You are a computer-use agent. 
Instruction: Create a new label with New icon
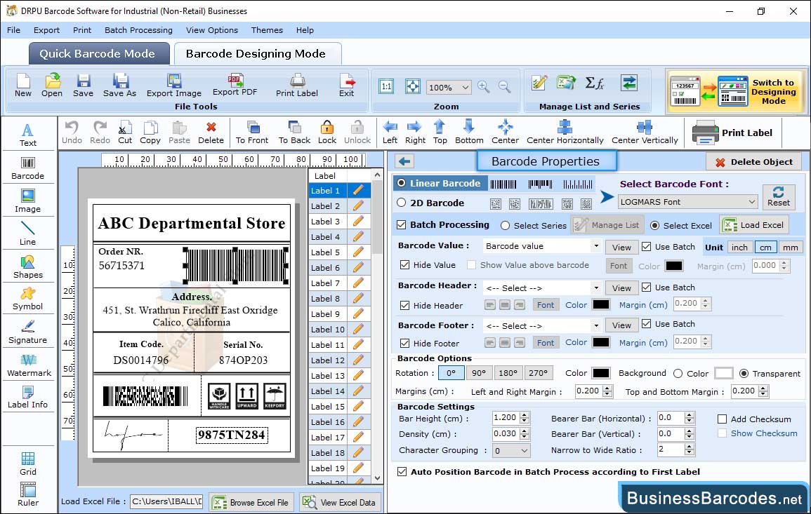22,86
